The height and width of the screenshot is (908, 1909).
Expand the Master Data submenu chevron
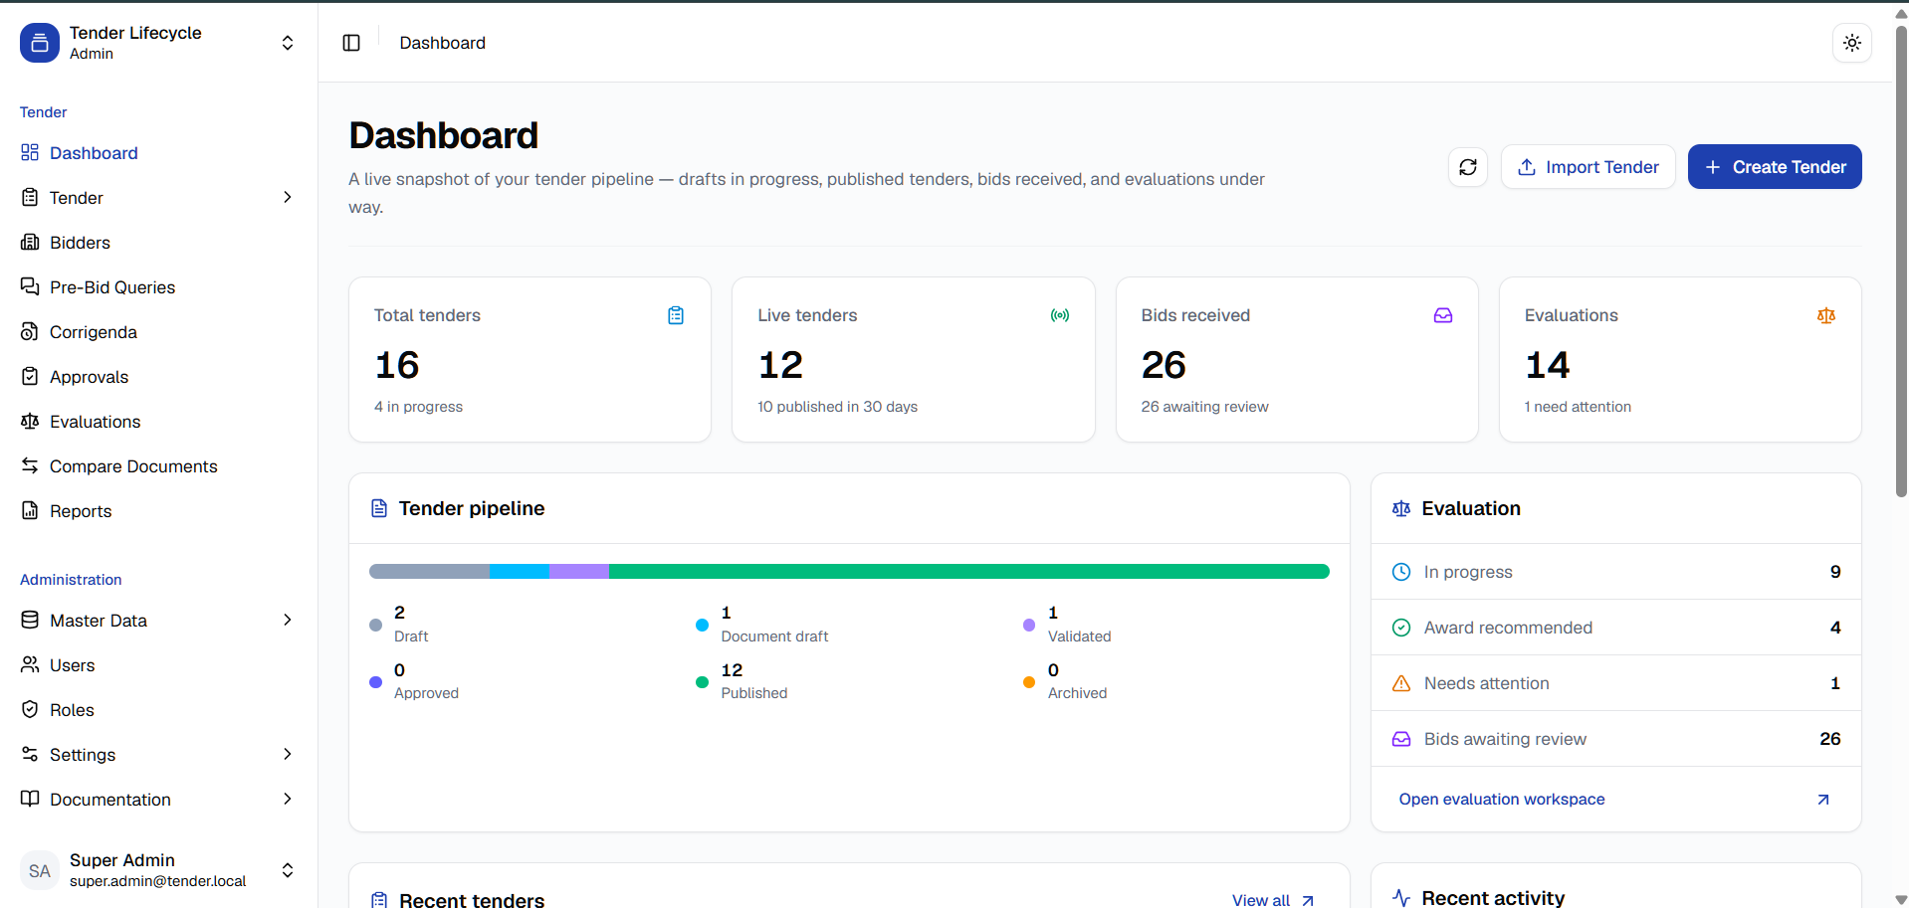tap(288, 620)
